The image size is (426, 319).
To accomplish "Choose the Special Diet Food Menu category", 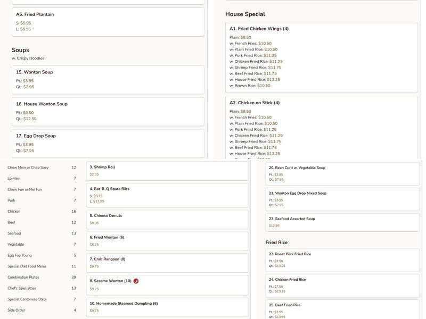I will (x=27, y=266).
